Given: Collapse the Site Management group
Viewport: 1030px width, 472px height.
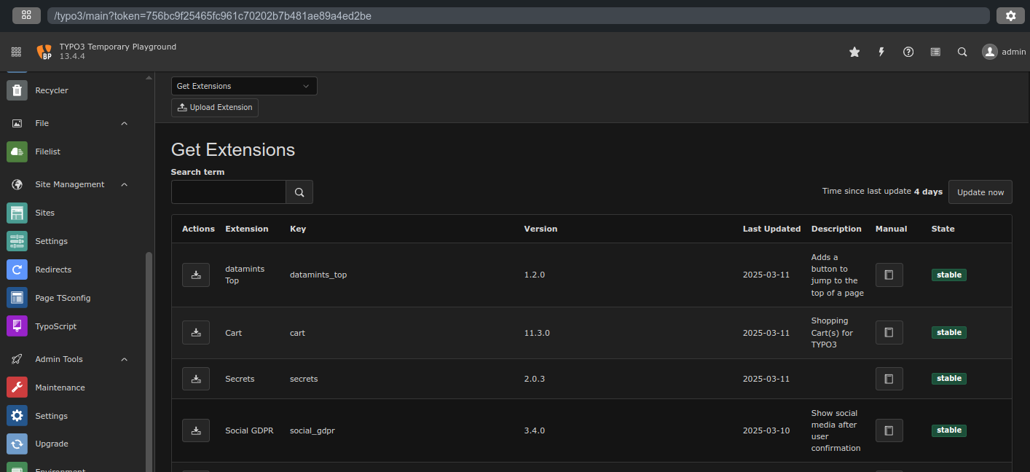Looking at the screenshot, I should (125, 184).
